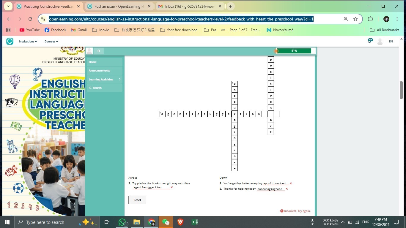Open Announcements in the sidebar
The image size is (406, 228).
coord(105,71)
